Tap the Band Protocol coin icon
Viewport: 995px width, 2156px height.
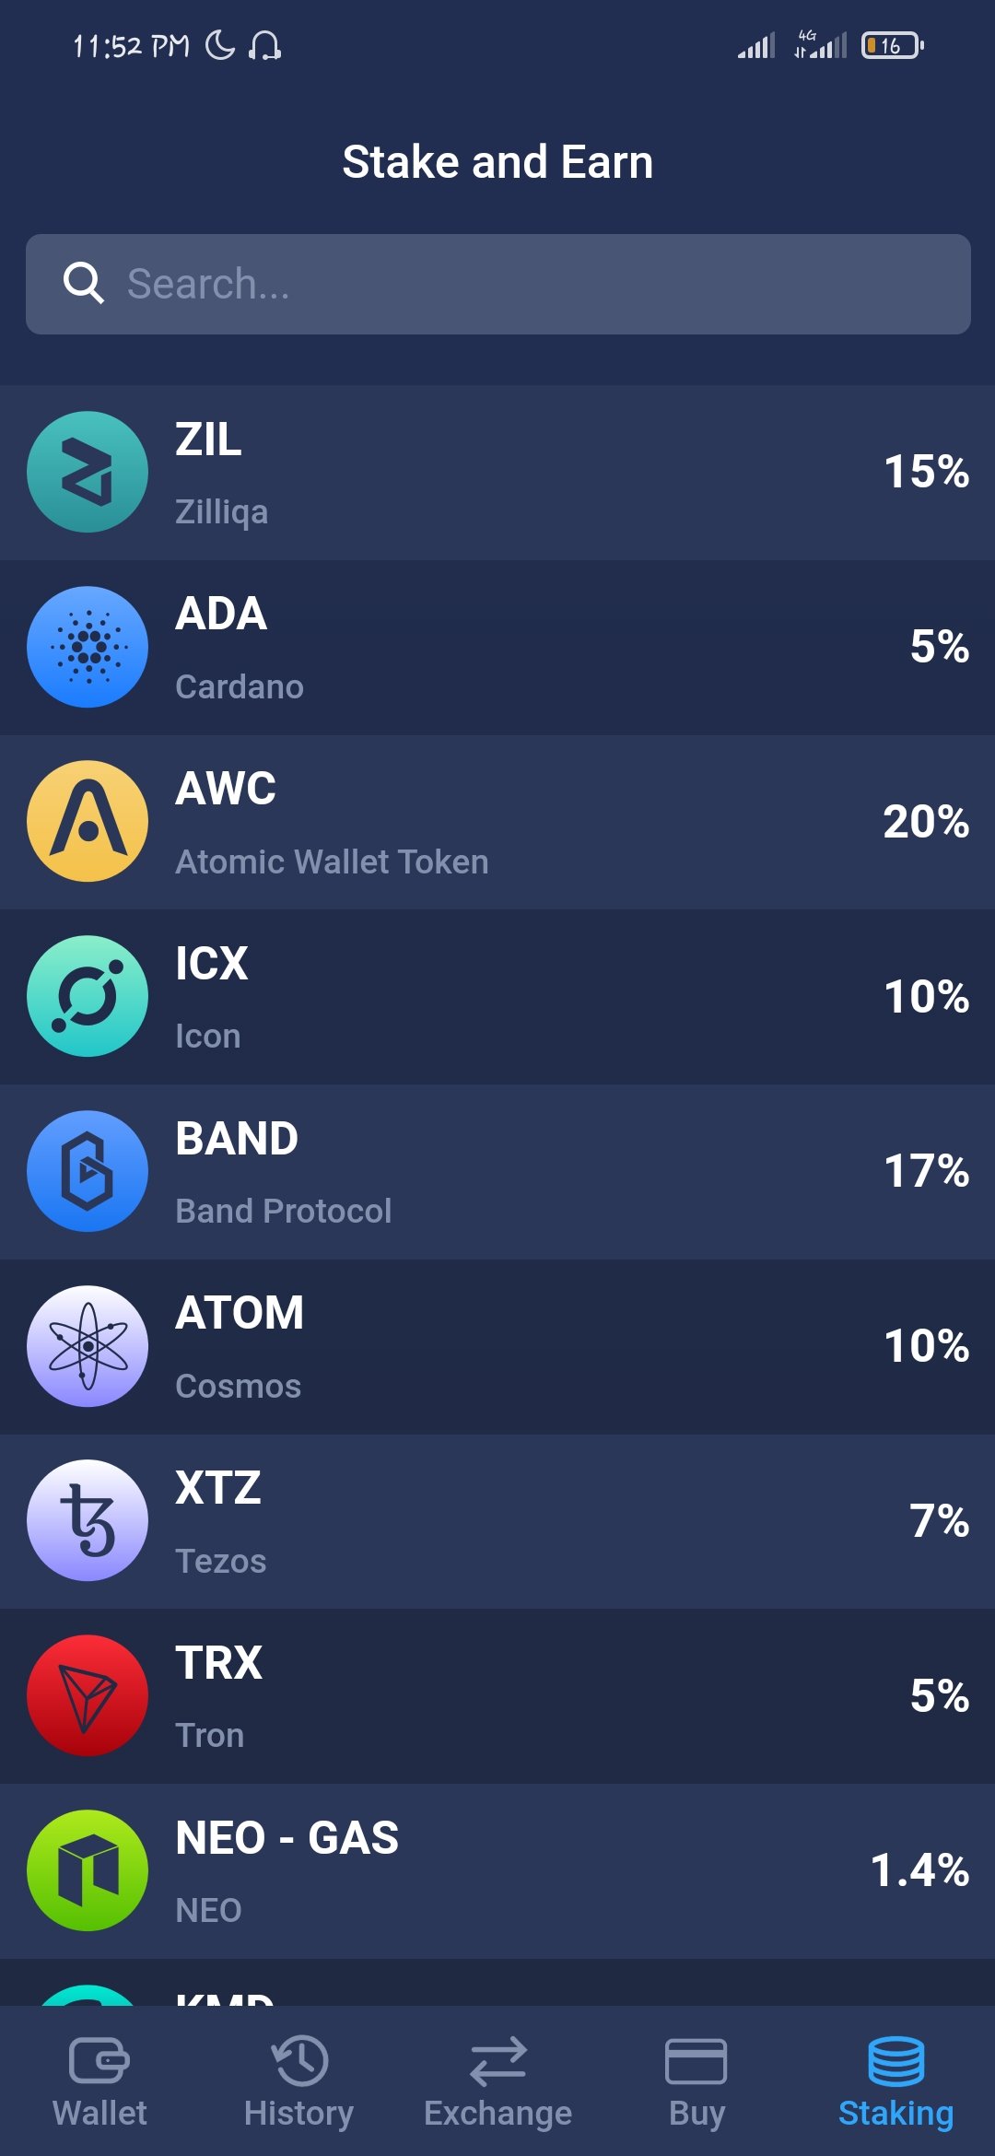click(x=88, y=1171)
